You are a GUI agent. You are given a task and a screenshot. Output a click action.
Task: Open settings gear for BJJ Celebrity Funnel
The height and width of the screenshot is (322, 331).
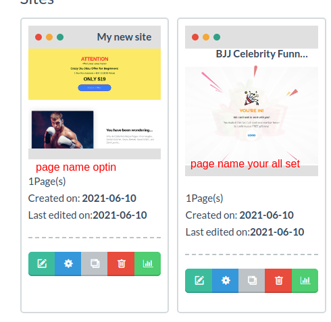pyautogui.click(x=226, y=280)
